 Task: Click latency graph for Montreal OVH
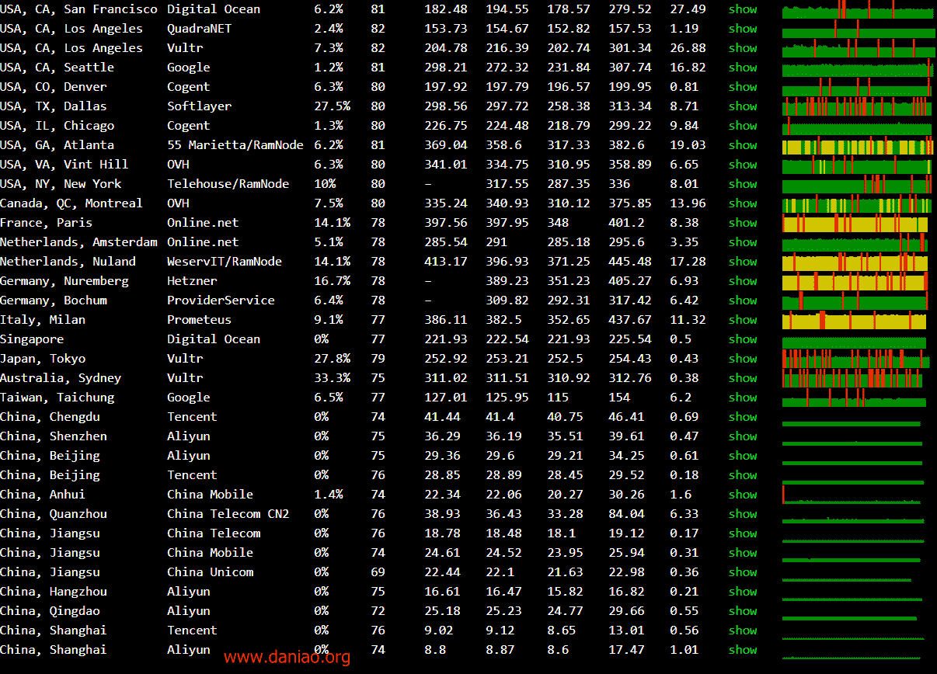857,203
